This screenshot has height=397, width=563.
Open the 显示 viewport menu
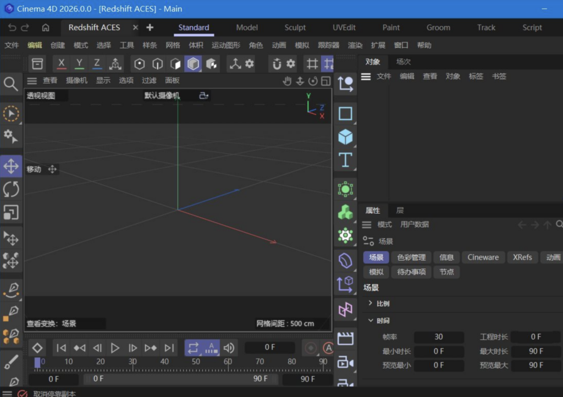(x=103, y=80)
